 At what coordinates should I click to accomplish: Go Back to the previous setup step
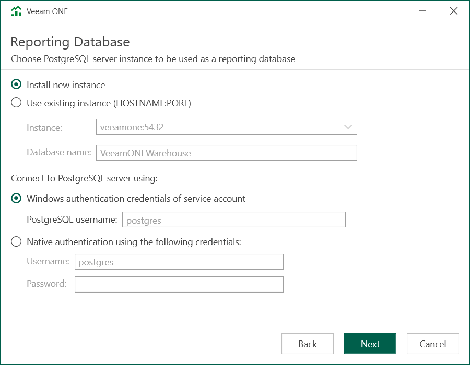(x=307, y=344)
